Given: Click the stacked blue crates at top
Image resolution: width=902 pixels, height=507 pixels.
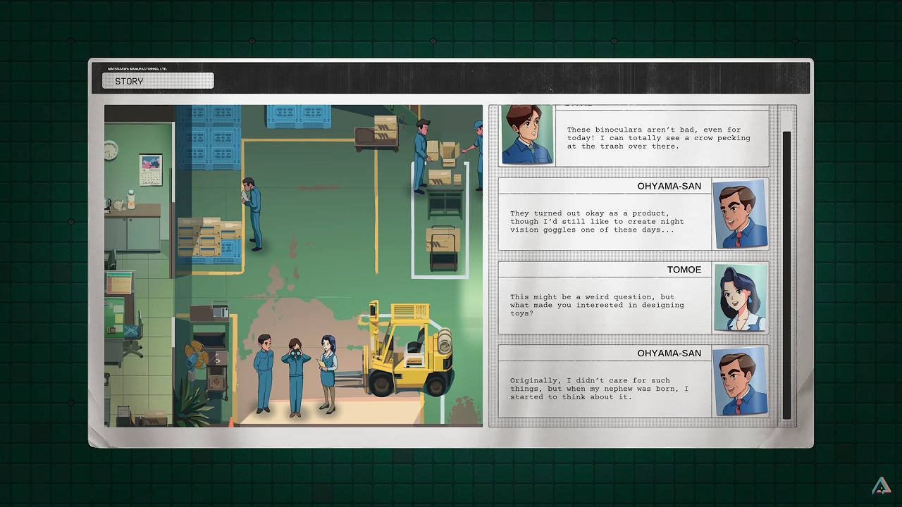Looking at the screenshot, I should click(209, 137).
